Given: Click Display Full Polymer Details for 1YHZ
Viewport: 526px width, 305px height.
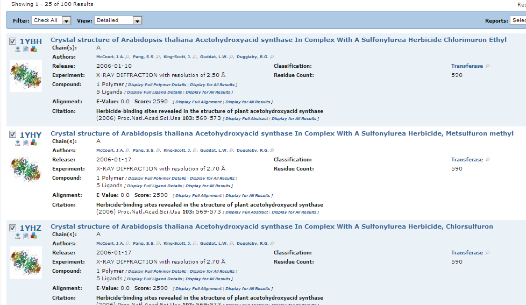Looking at the screenshot, I should pyautogui.click(x=157, y=272).
